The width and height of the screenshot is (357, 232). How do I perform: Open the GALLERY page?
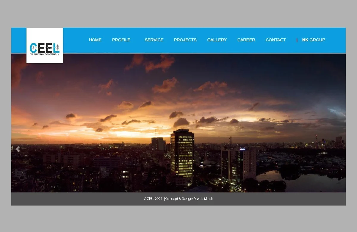pyautogui.click(x=217, y=40)
